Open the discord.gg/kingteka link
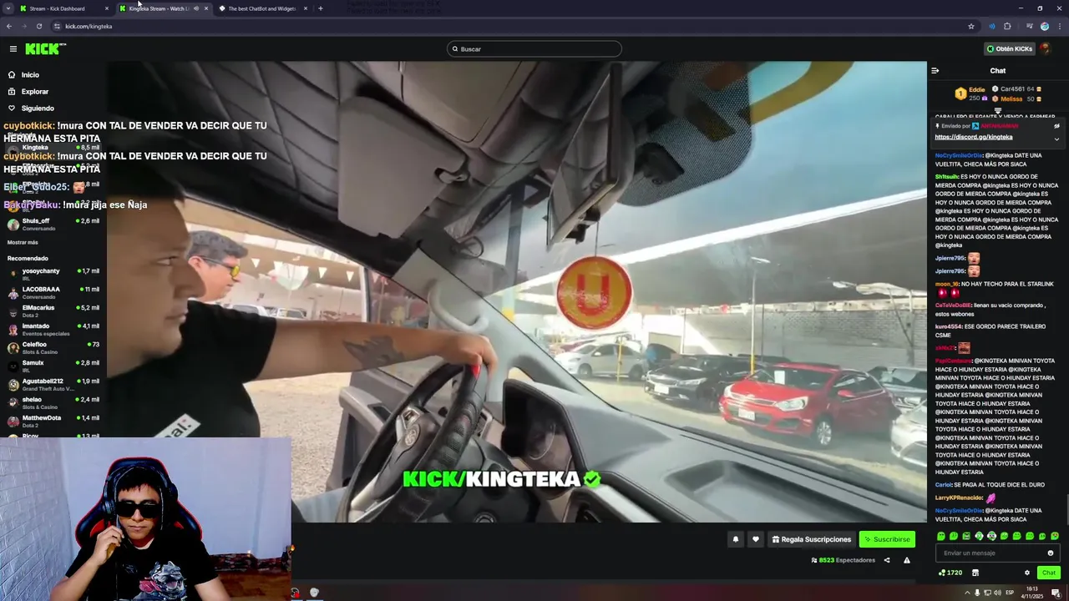1069x601 pixels. click(x=974, y=137)
